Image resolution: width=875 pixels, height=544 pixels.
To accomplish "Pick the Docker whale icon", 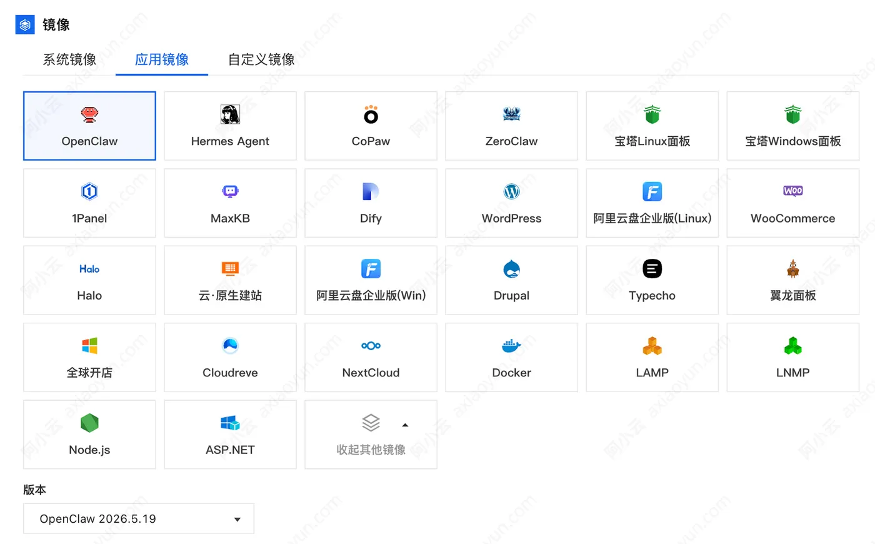I will tap(511, 346).
